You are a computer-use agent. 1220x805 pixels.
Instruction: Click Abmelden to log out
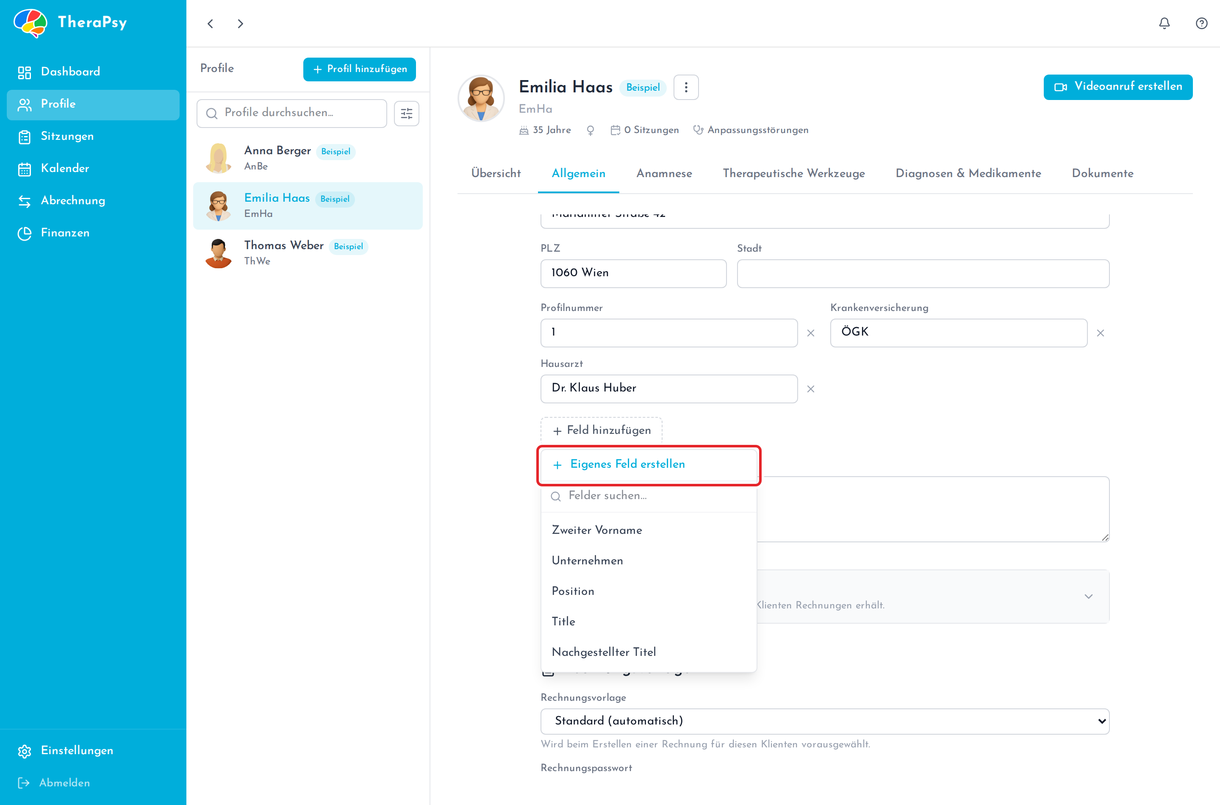[93, 783]
